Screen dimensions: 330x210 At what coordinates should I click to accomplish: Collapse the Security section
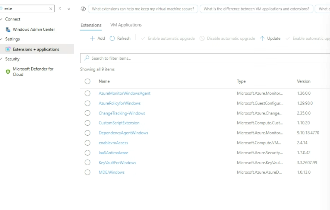(x=2, y=59)
